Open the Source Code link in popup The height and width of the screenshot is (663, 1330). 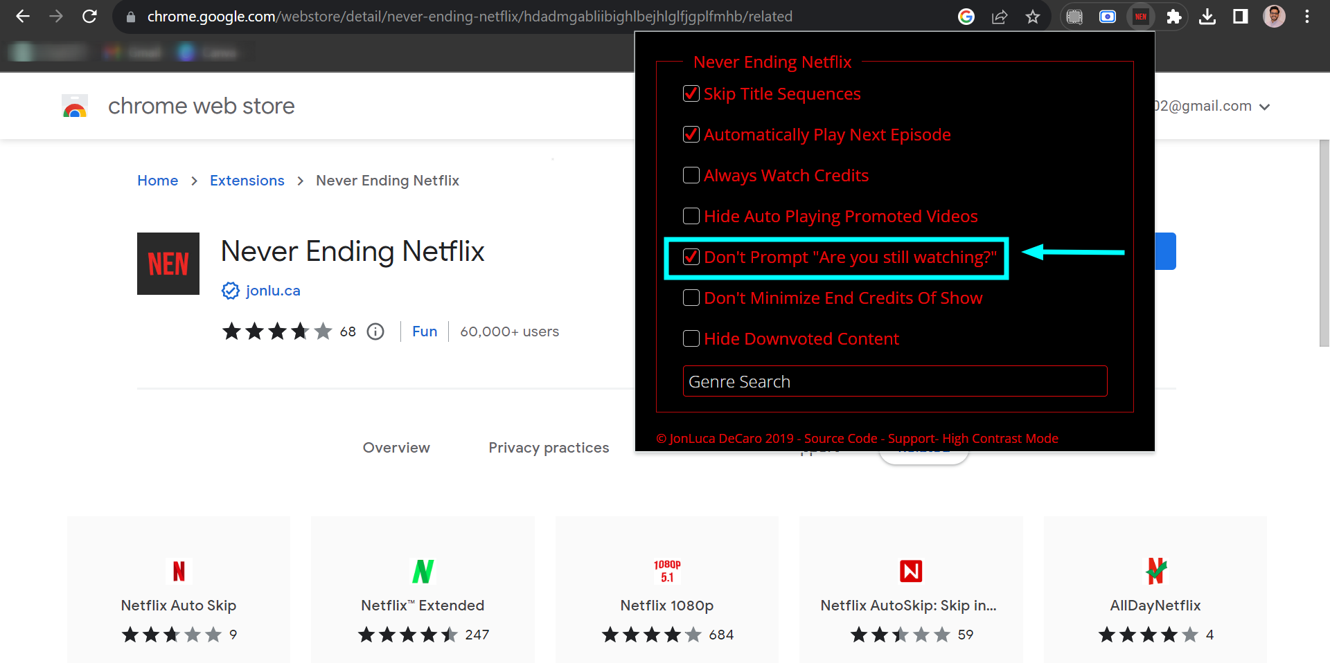[x=840, y=438]
